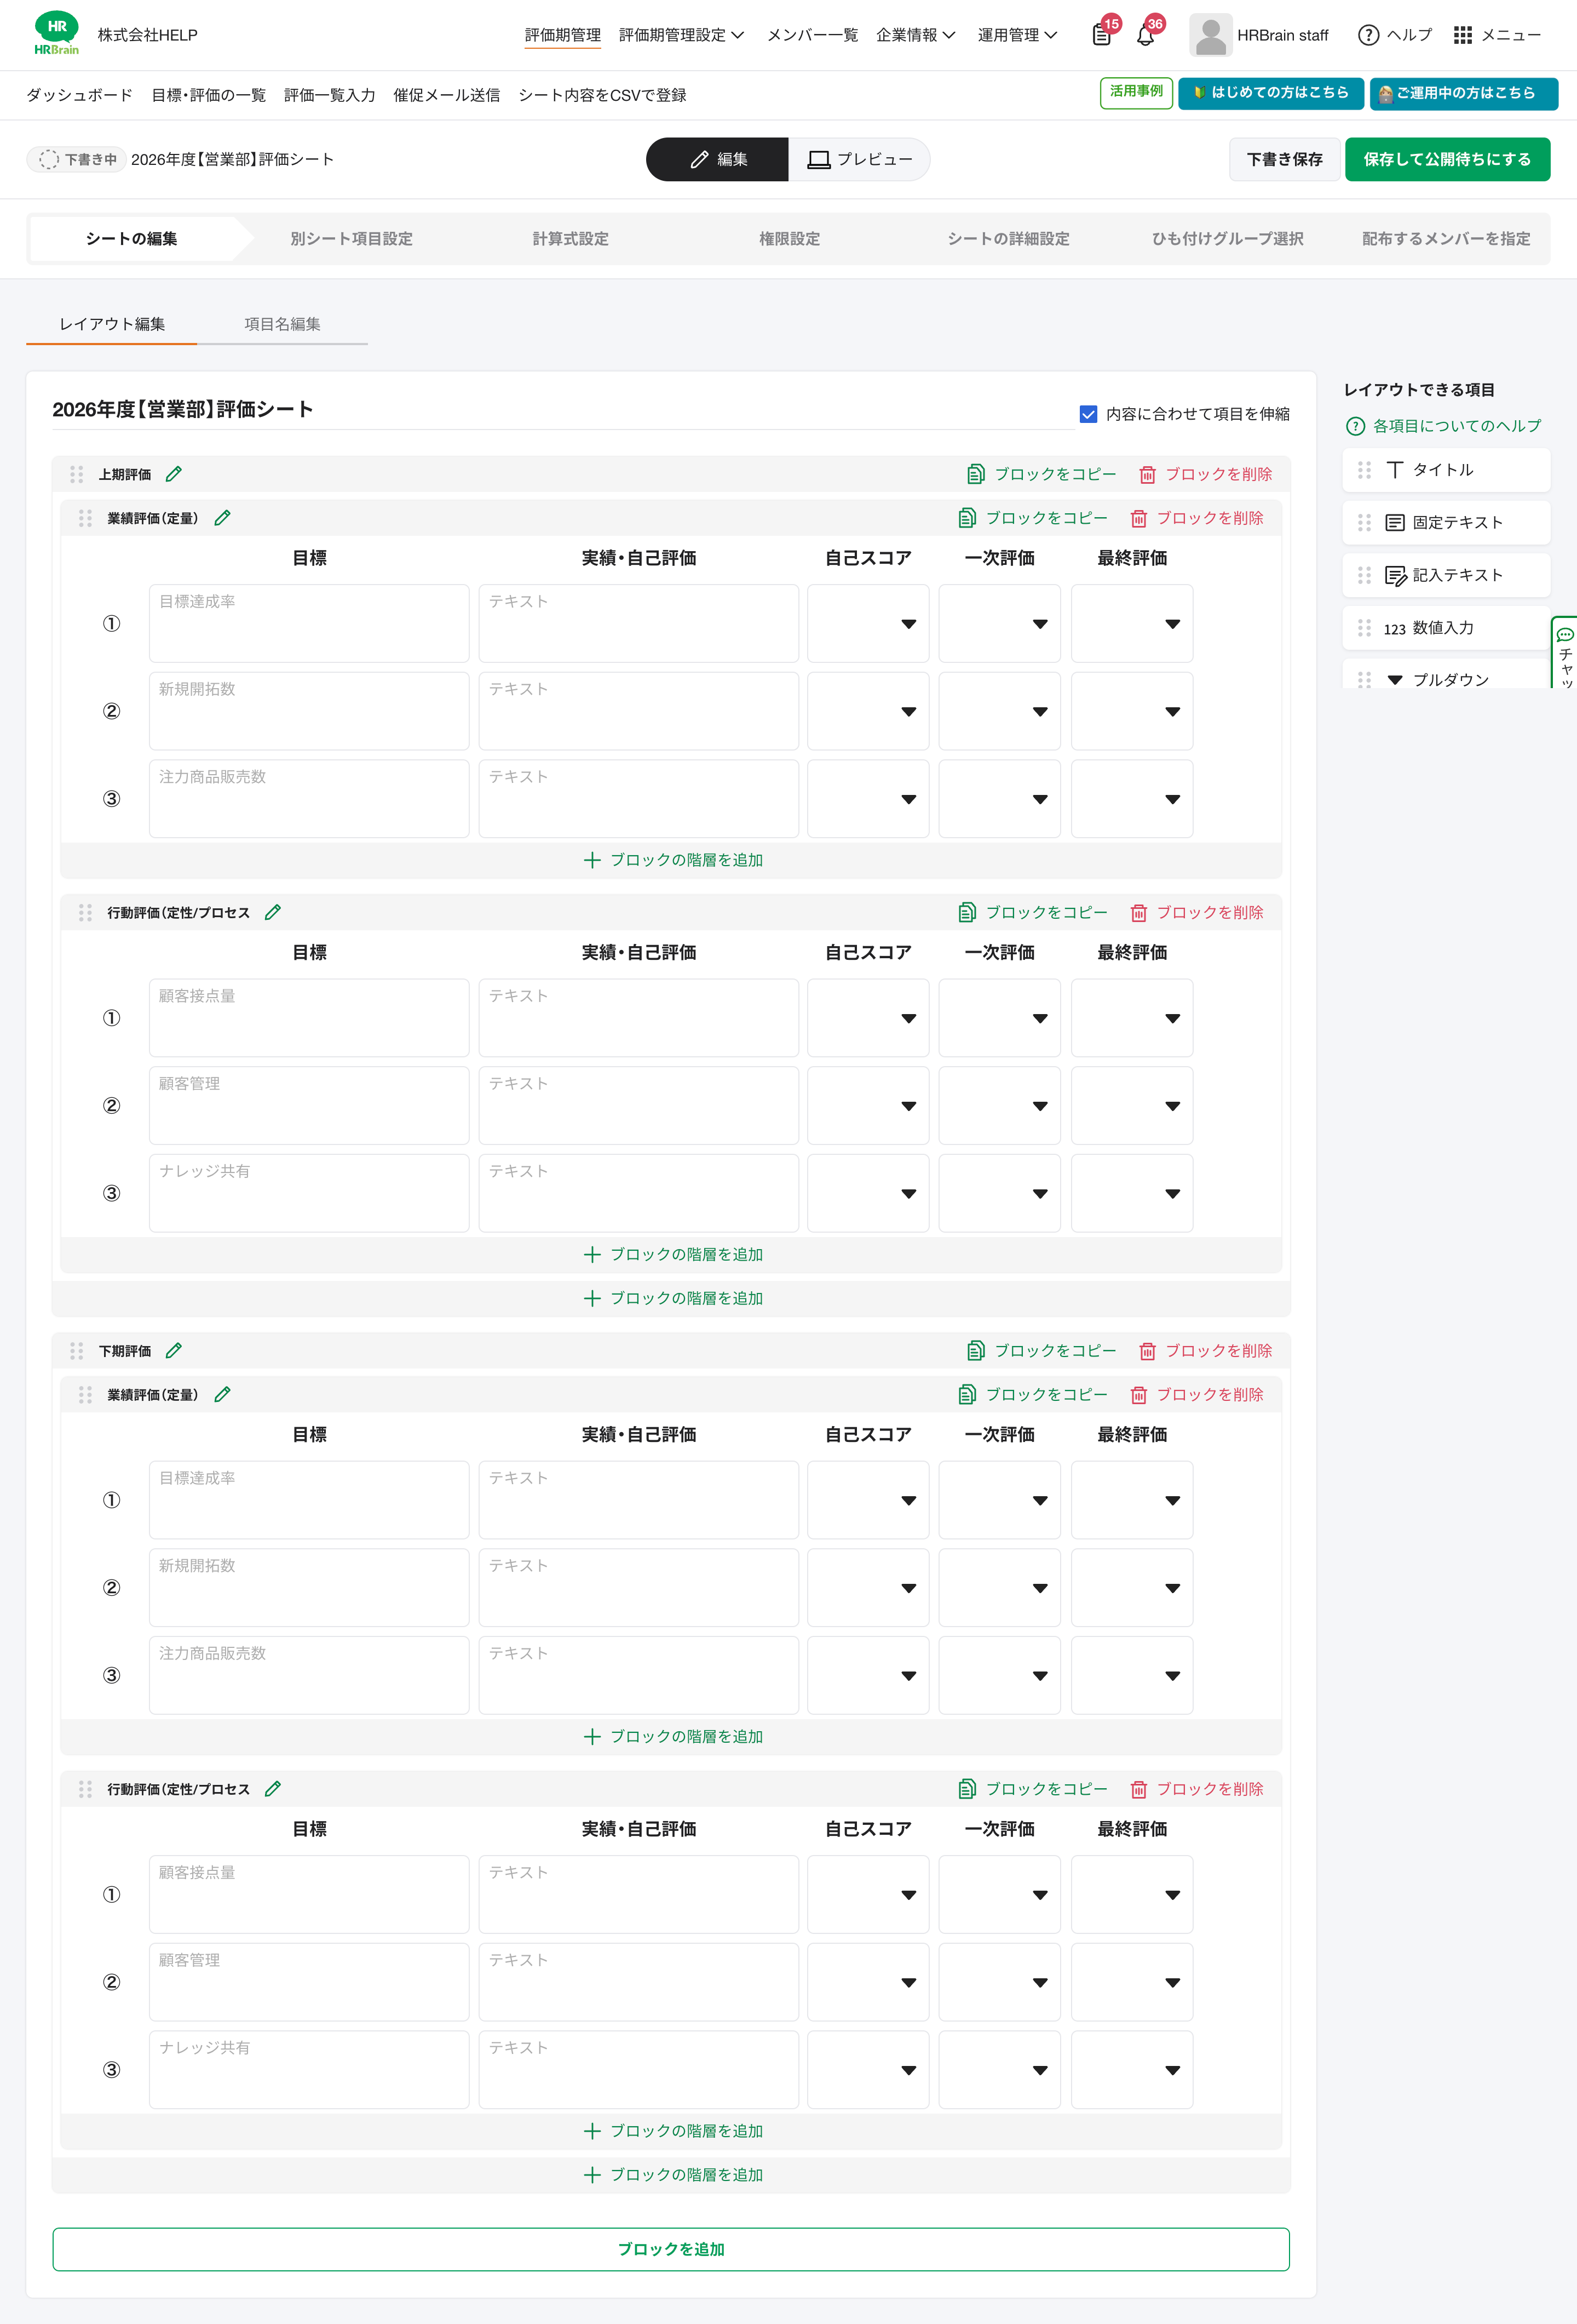Click the ブロックを追加 button at the bottom
The image size is (1577, 2324).
pyautogui.click(x=671, y=2249)
